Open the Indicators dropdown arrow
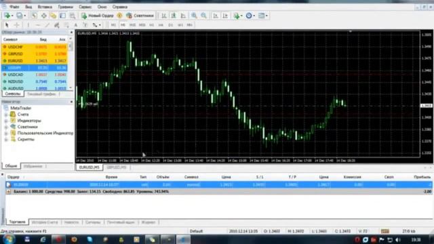Image resolution: width=434 pixels, height=244 pixels. tap(241, 16)
